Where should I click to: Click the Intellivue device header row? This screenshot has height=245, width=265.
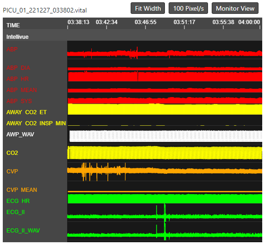[132, 37]
